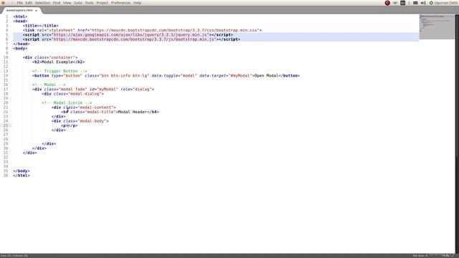Image resolution: width=459 pixels, height=258 pixels.
Task: Click the minimap code preview
Action: (x=437, y=27)
